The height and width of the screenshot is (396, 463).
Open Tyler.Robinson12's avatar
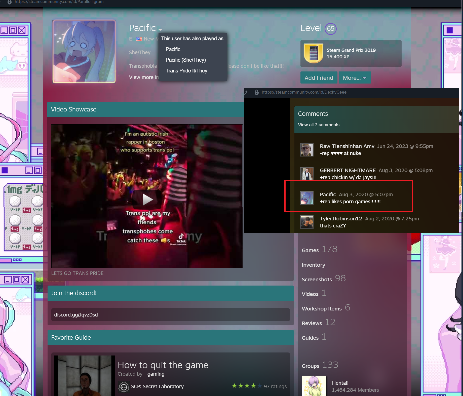pyautogui.click(x=307, y=222)
